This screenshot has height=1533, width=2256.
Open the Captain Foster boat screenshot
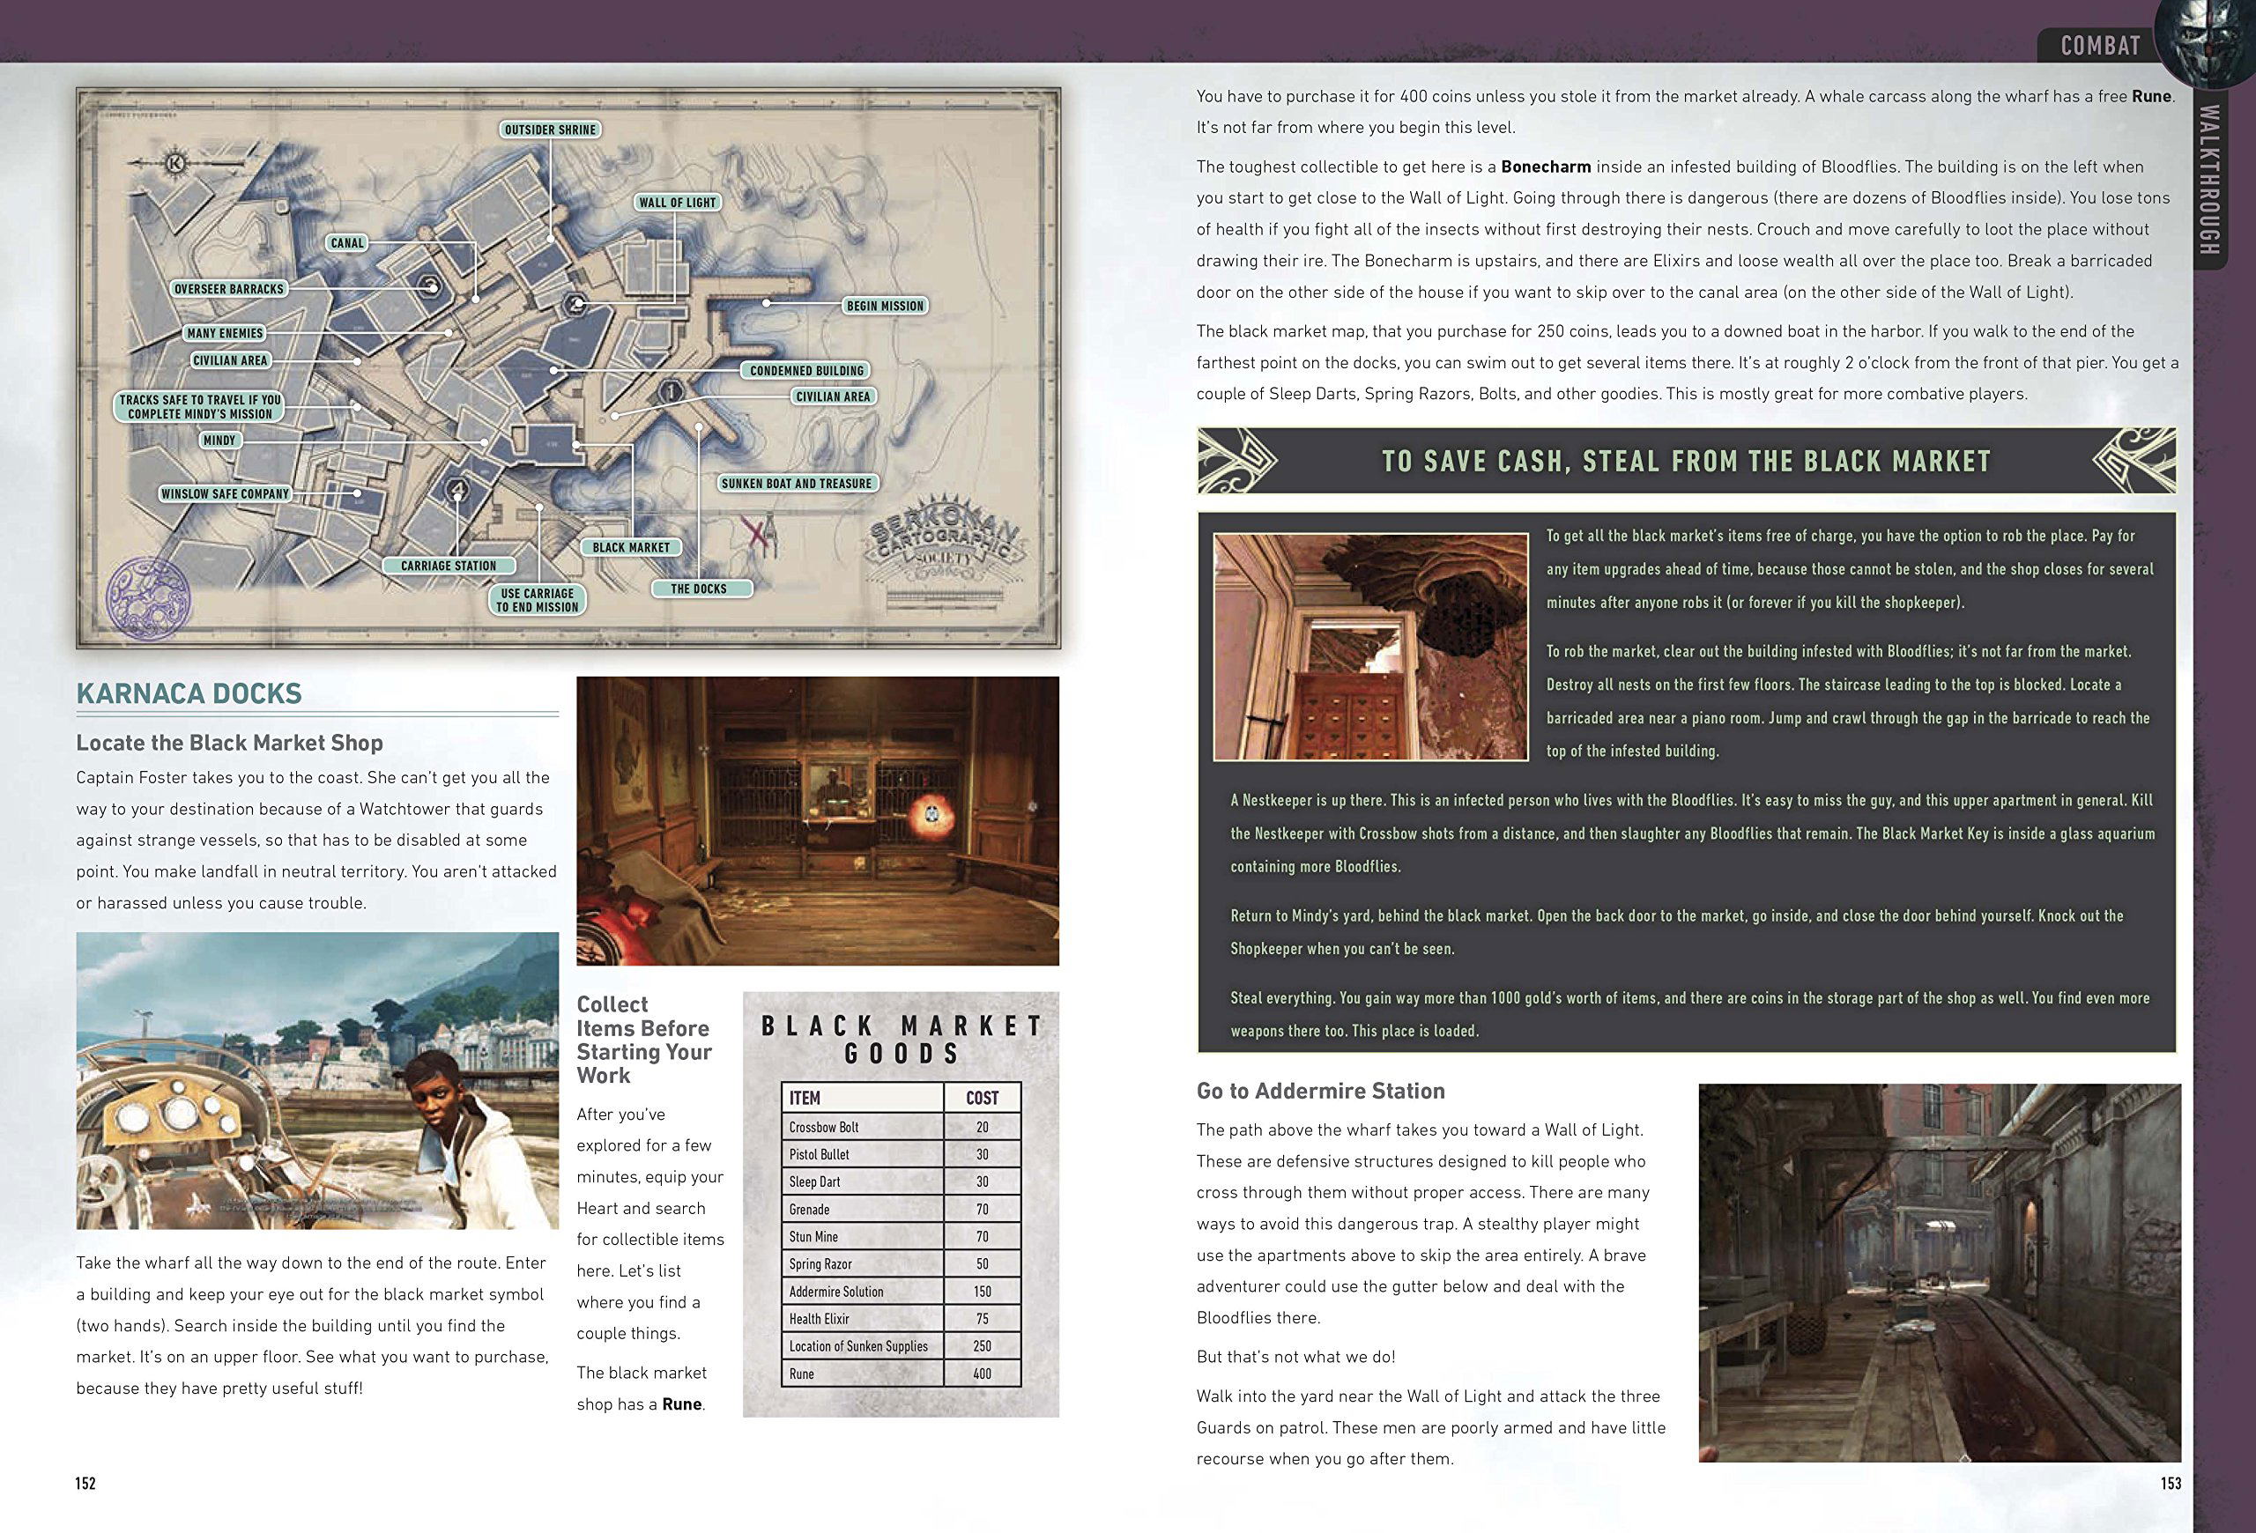coord(317,1081)
